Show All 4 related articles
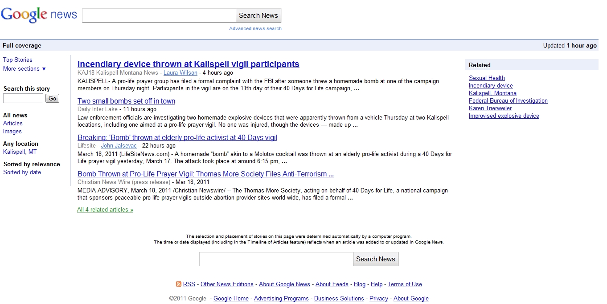 click(105, 209)
